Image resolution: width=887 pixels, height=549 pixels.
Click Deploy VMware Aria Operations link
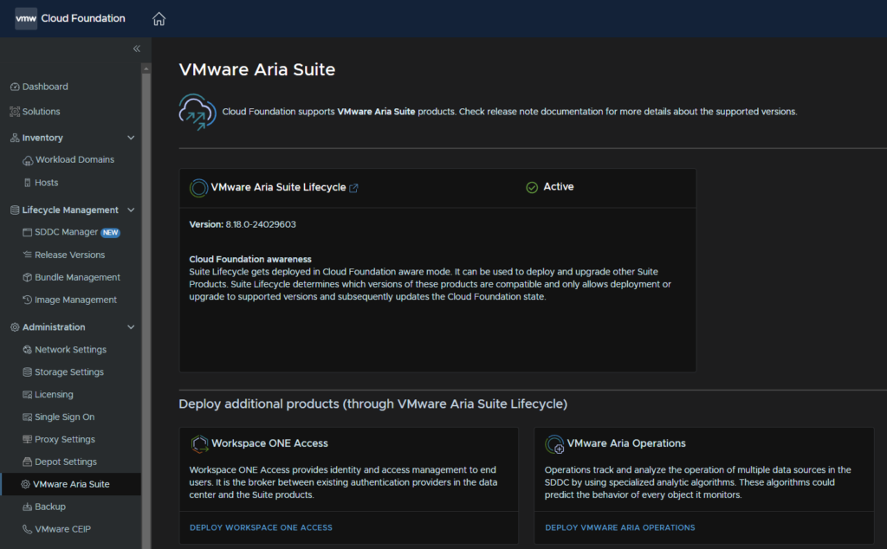(620, 527)
